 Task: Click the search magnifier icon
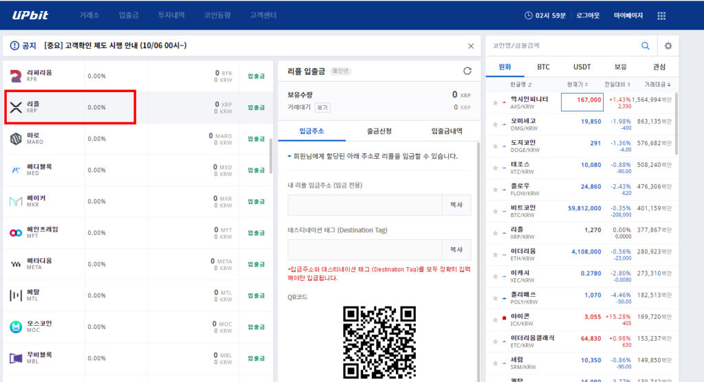click(x=645, y=45)
